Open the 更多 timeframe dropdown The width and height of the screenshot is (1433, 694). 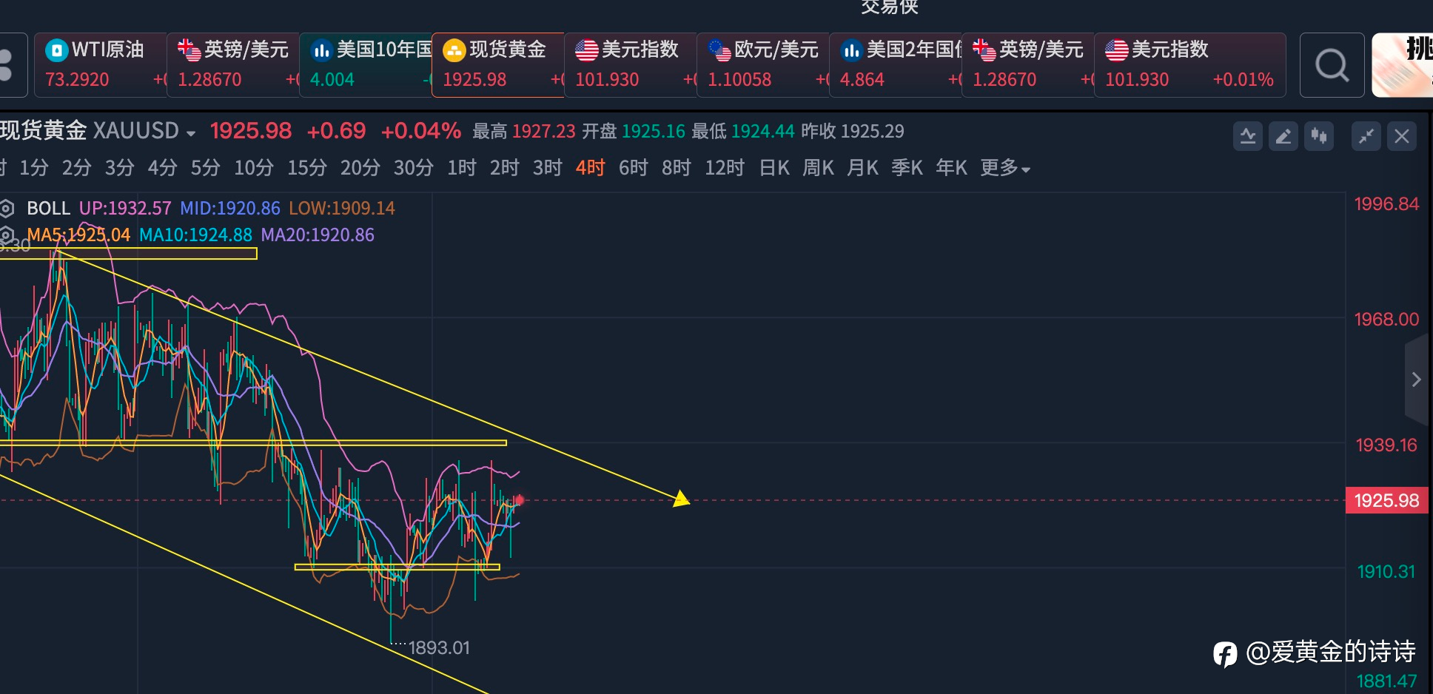click(1005, 168)
